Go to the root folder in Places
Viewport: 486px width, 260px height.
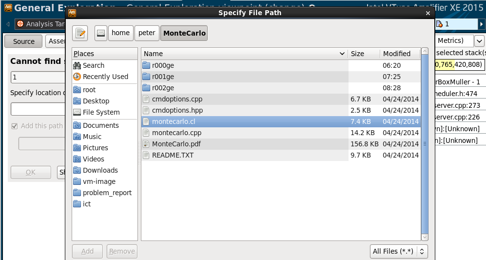105,90
